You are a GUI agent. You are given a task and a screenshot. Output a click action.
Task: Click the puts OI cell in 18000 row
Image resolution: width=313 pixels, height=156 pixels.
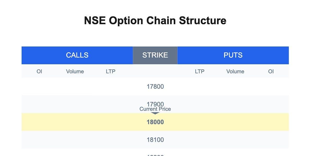271,122
